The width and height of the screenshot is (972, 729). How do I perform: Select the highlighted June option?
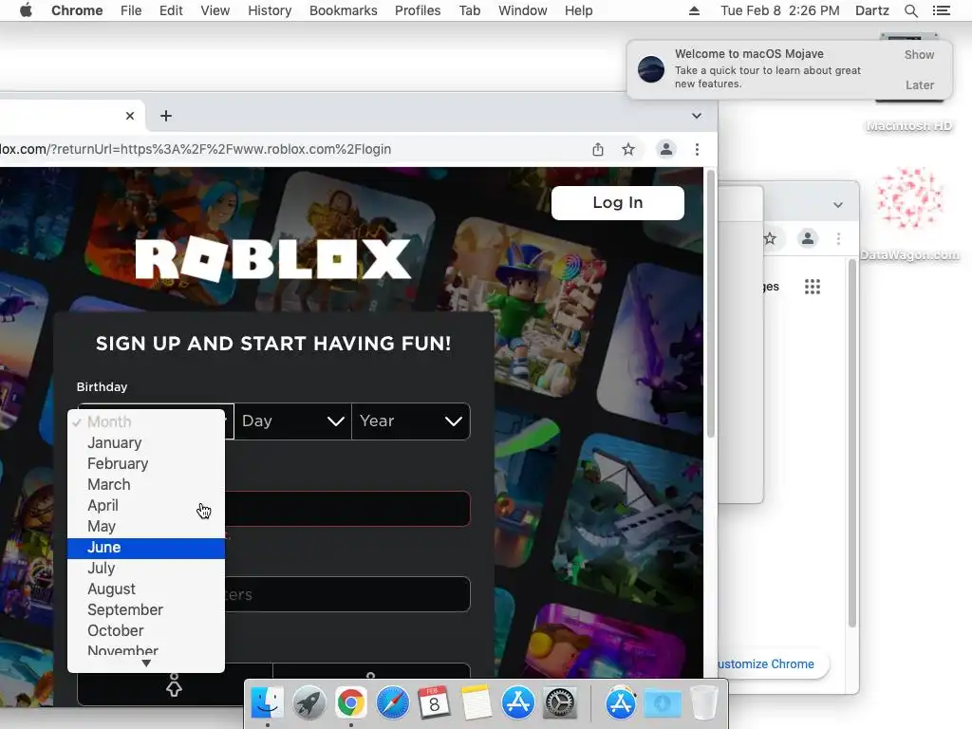[x=146, y=548]
